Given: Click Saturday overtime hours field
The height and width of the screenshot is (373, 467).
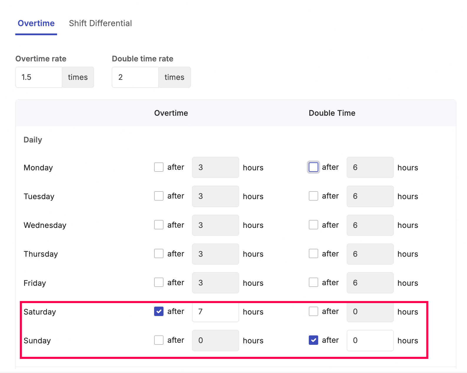Looking at the screenshot, I should [x=215, y=312].
